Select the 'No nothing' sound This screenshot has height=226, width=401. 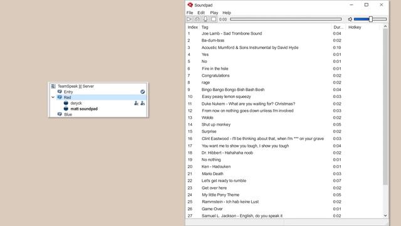pos(211,159)
